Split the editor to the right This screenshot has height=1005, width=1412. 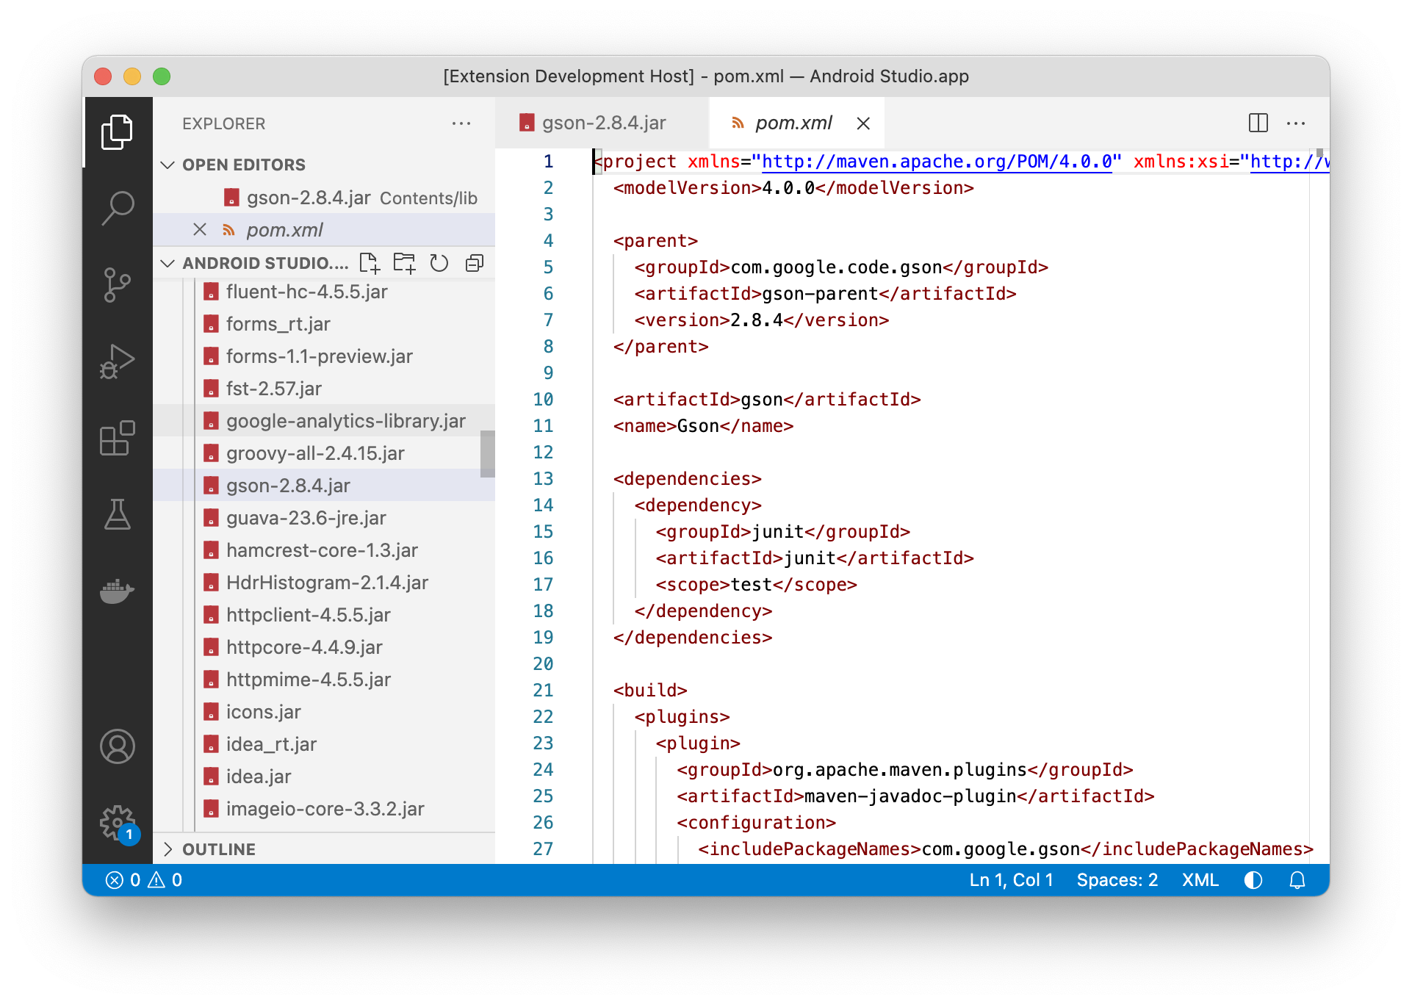tap(1258, 123)
